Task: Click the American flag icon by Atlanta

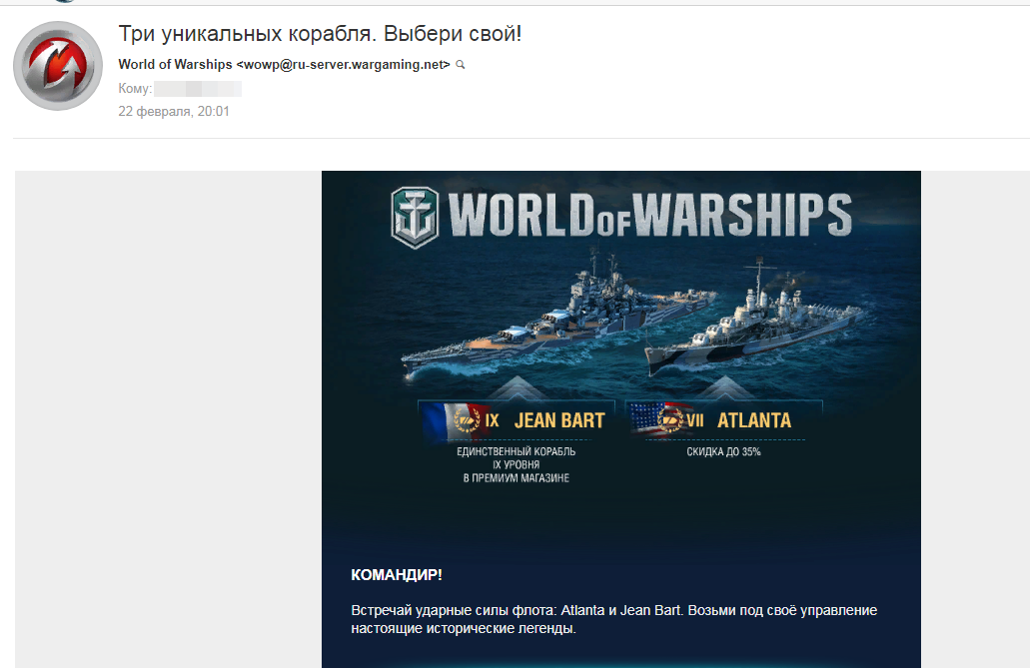Action: (650, 419)
